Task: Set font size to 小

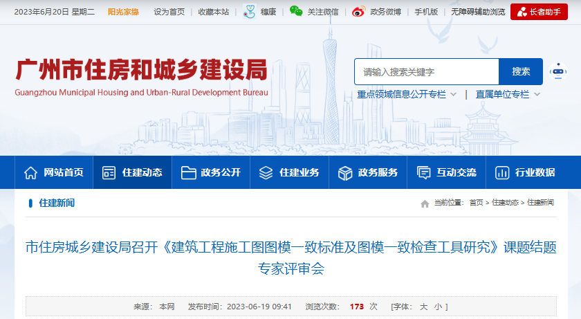Action: coord(438,307)
